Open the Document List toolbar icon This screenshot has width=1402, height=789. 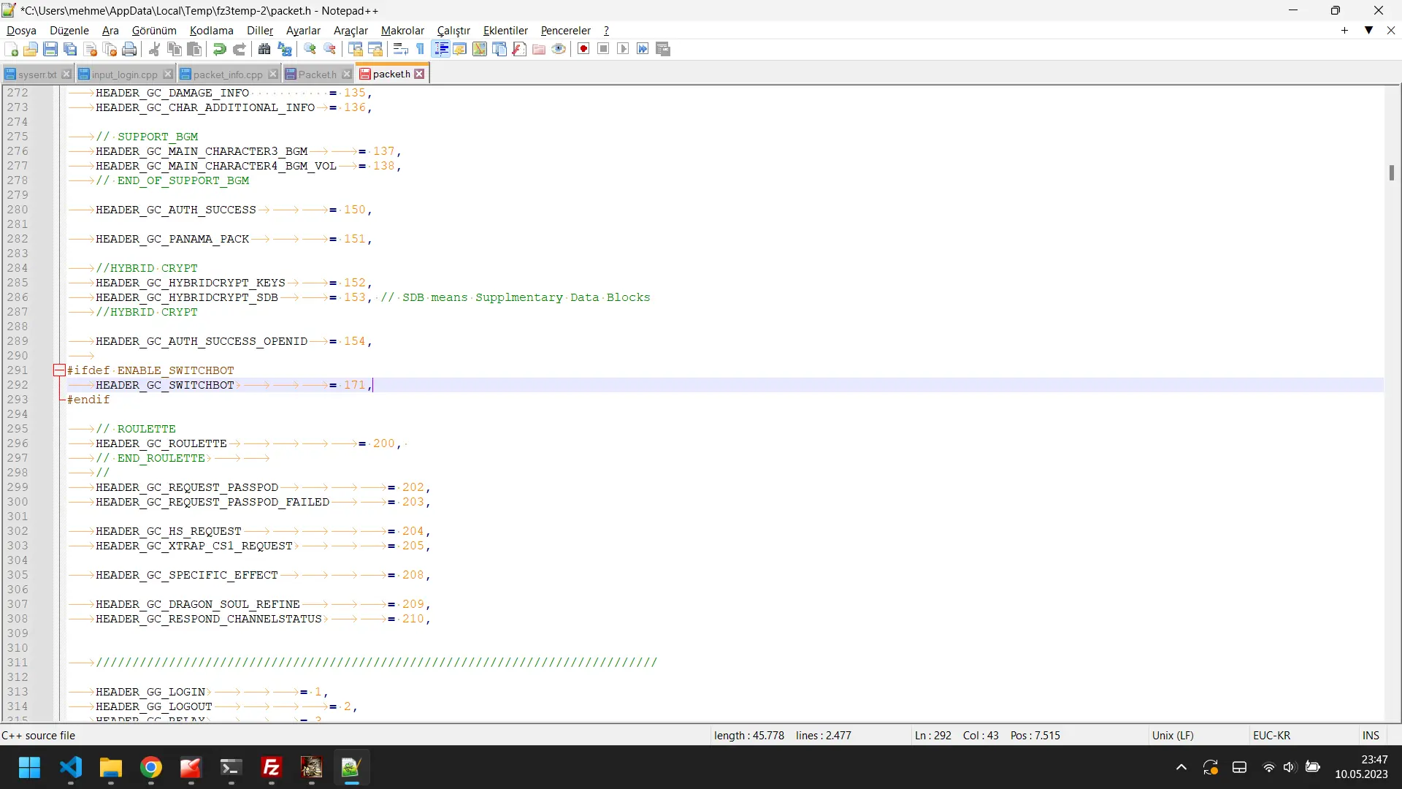(499, 49)
